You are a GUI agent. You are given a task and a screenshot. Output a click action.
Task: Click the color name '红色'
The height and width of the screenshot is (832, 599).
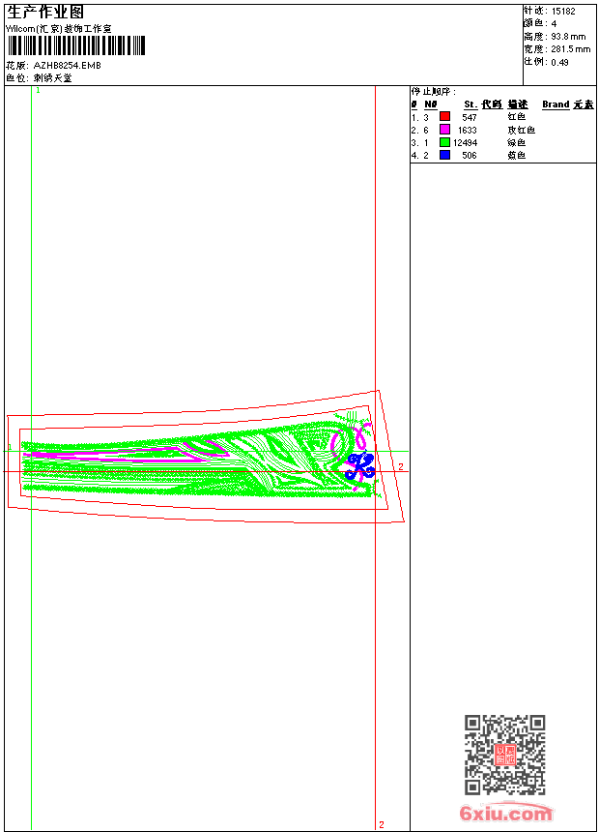click(516, 117)
